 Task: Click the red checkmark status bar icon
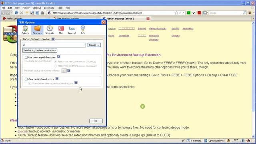pos(248,140)
